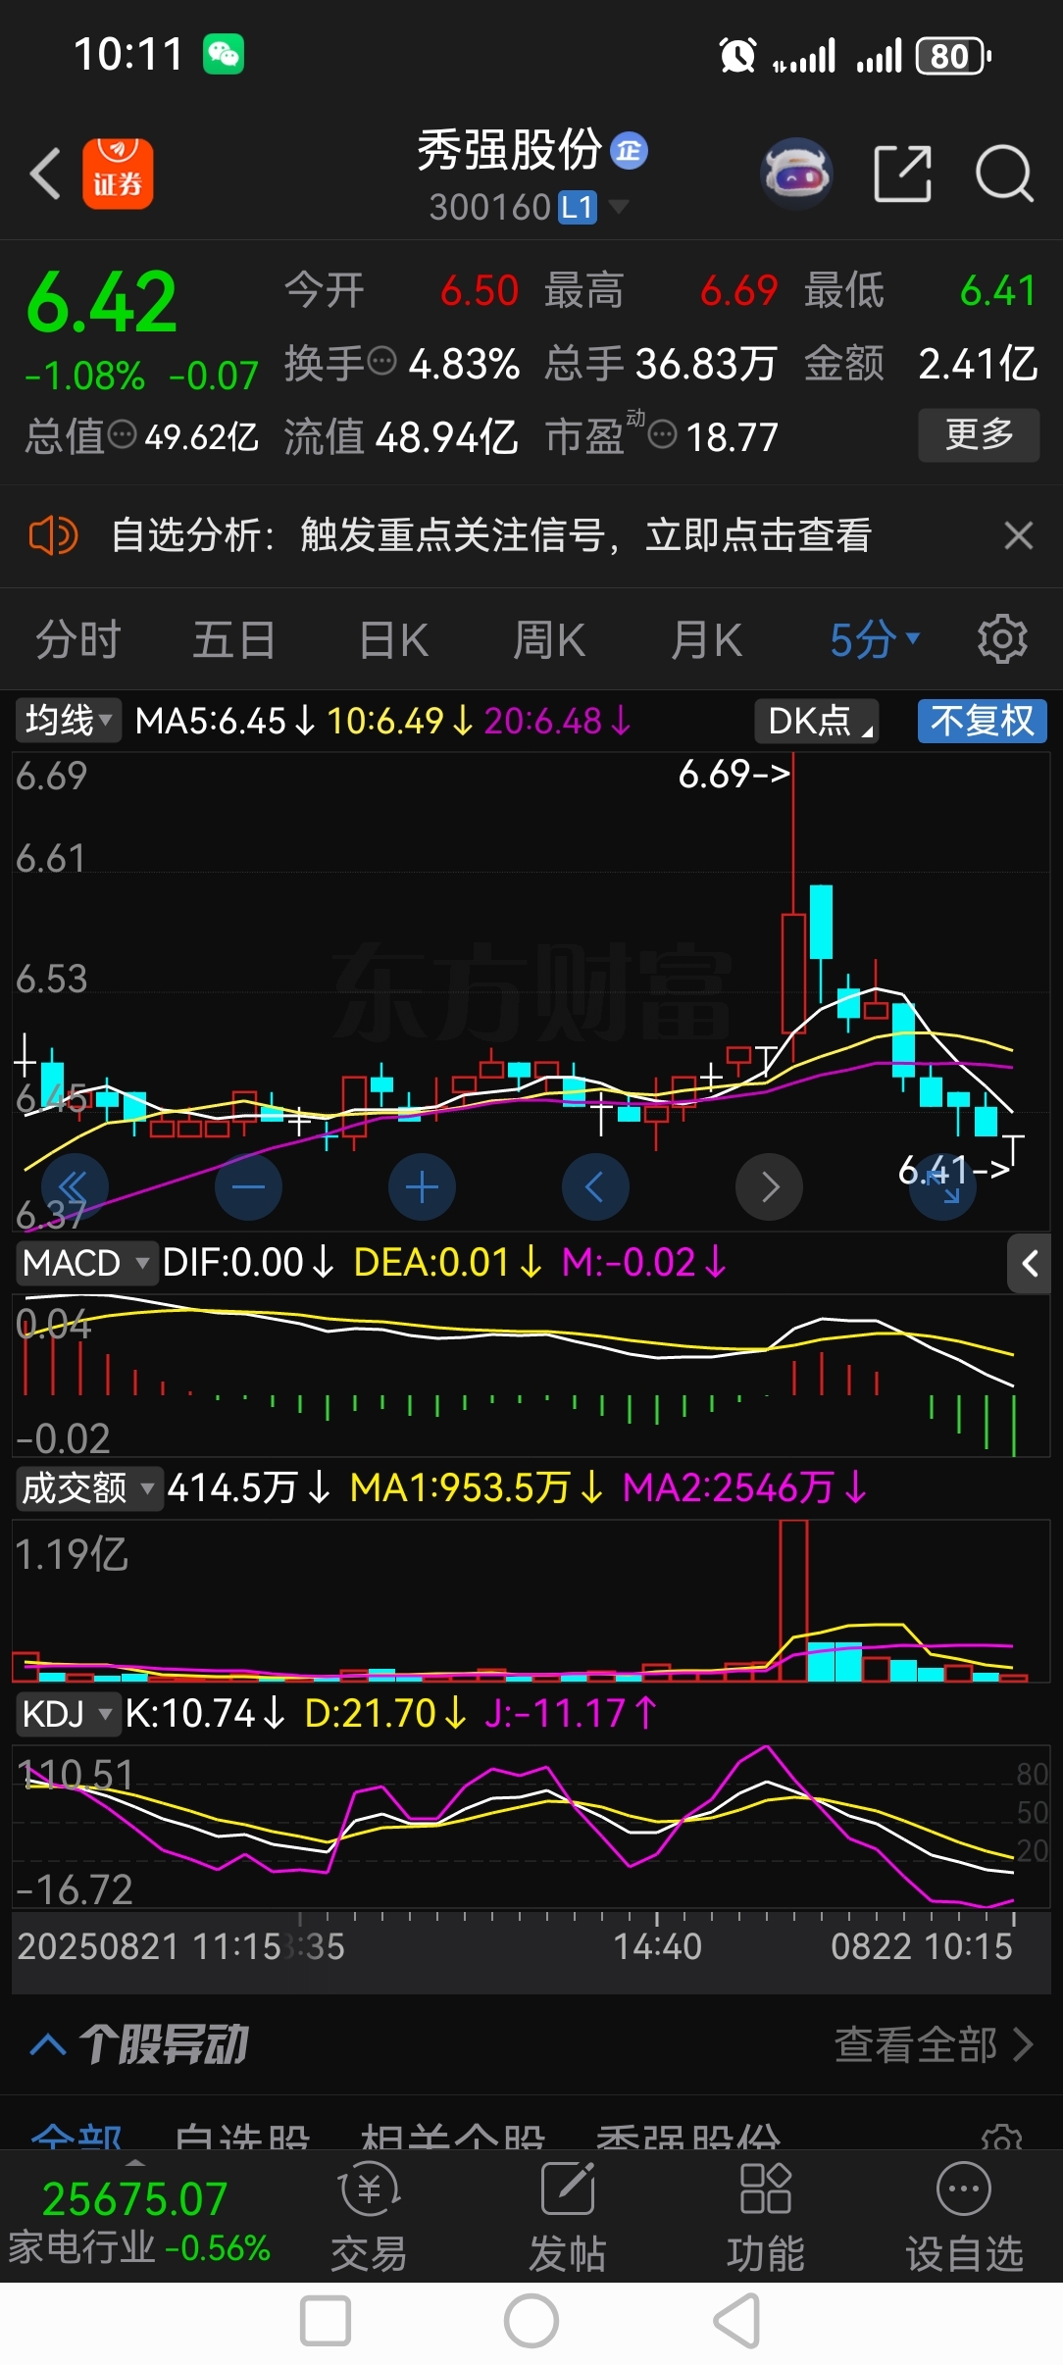This screenshot has height=2365, width=1063.
Task: Tap the current price 6.42
Action: click(x=102, y=302)
